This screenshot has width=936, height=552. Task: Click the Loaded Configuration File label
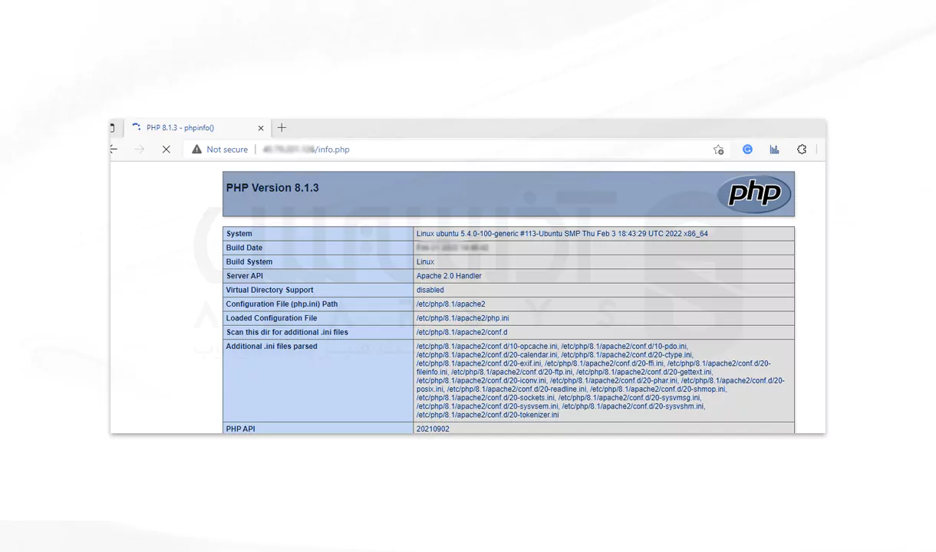click(x=272, y=318)
